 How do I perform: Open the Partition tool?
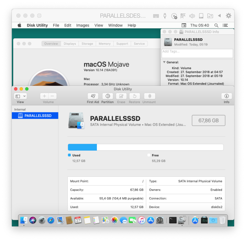(108, 96)
